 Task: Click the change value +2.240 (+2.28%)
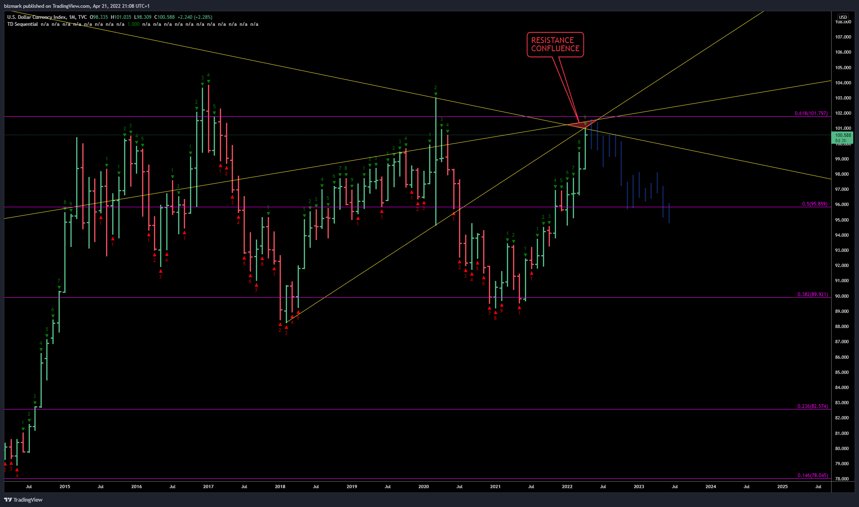(x=194, y=17)
